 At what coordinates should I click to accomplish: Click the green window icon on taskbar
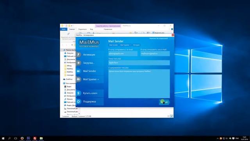point(41,138)
